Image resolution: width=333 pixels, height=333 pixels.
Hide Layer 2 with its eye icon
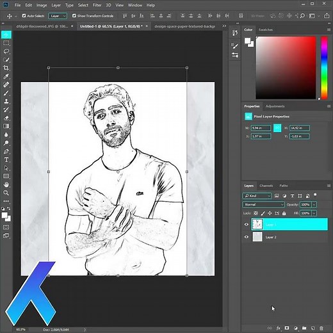point(247,237)
